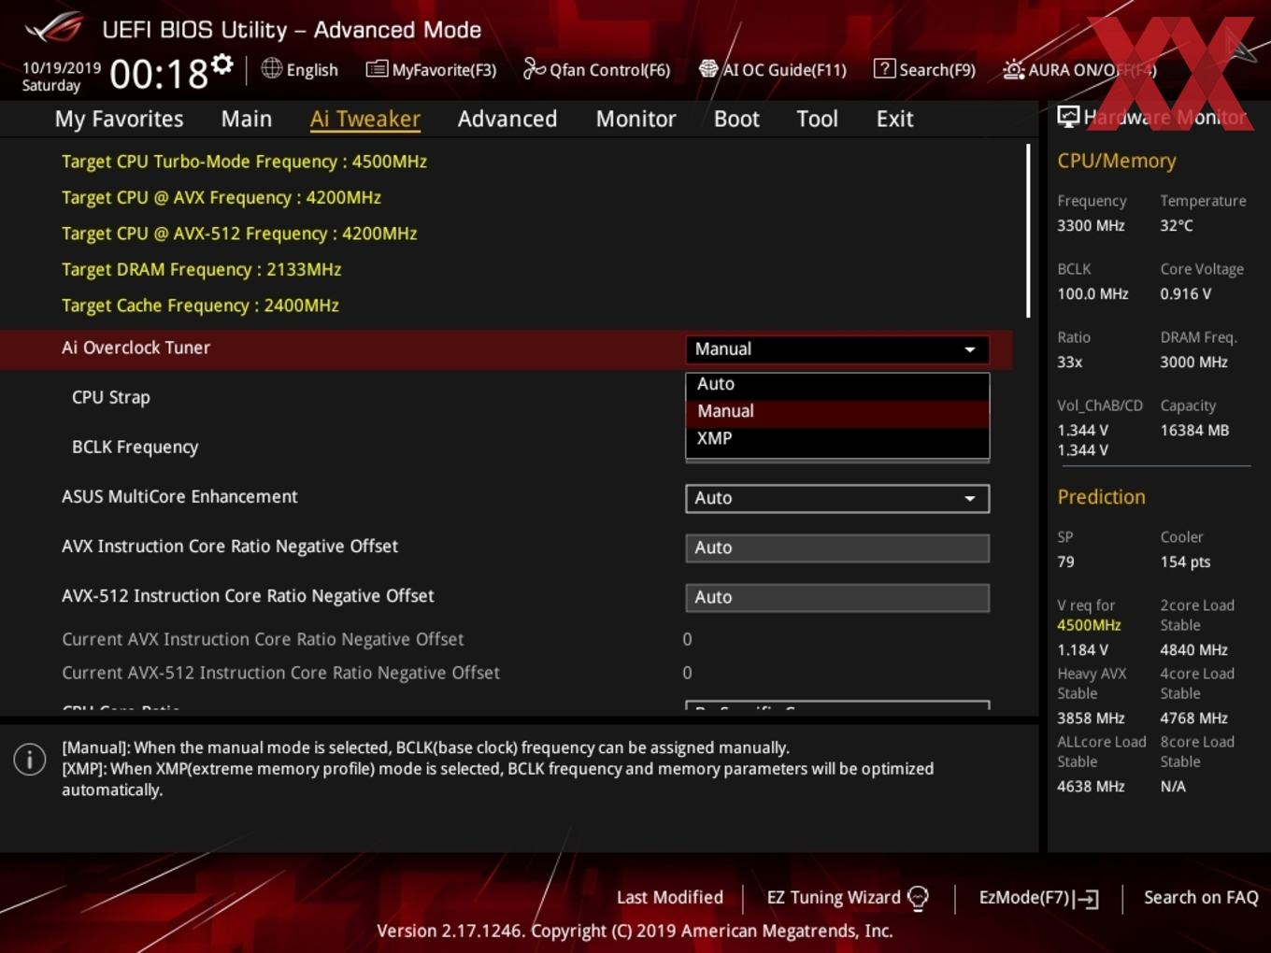Click Current AVX Instruction Core Ratio Negative Offset
This screenshot has height=953, width=1271.
click(x=263, y=639)
